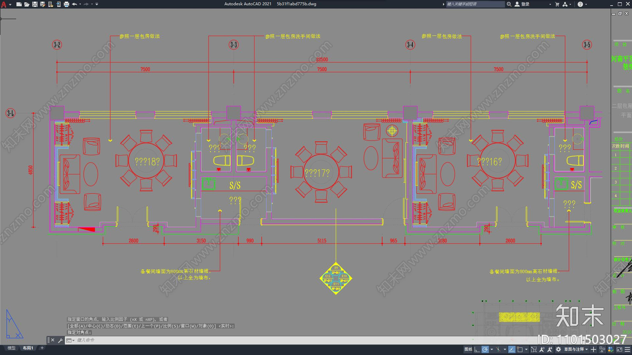The width and height of the screenshot is (632, 355).
Task: Click the Save floppy disk icon
Action: point(35,4)
